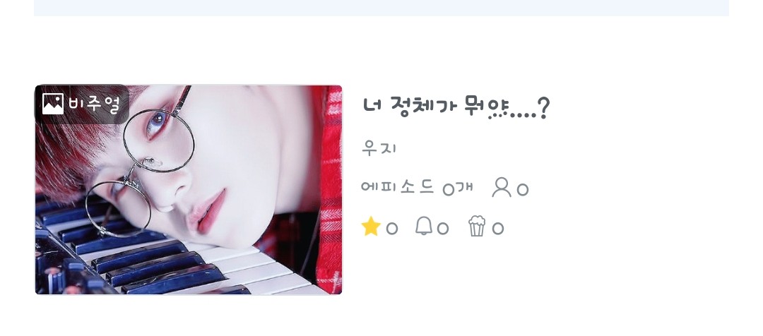Open author 우지's profile
Screen dimensions: 763x336
[x=379, y=148]
